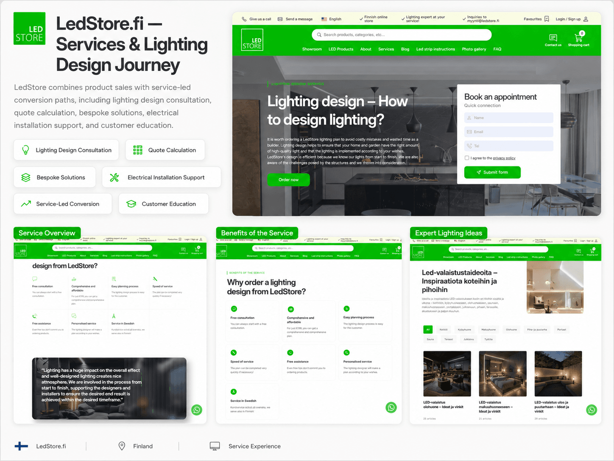
Task: Click the Comprehensive and affordable icon in Benefits panel
Action: point(290,309)
